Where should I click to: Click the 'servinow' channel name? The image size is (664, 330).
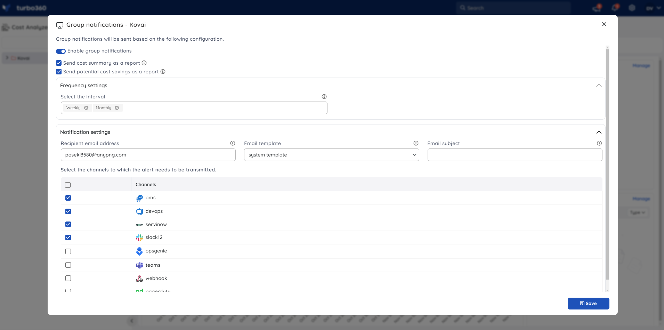coord(156,225)
